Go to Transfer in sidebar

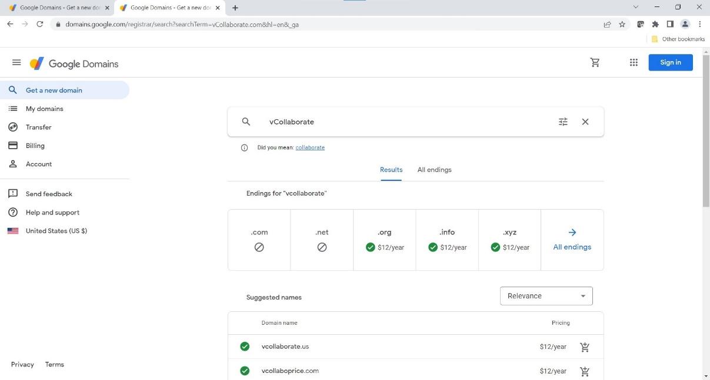coord(65,127)
